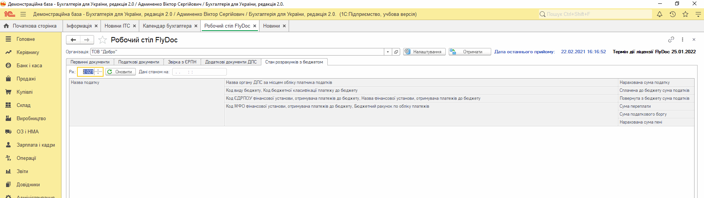Open the main hamburger menu

(x=23, y=14)
